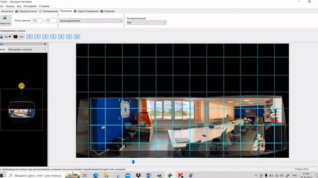This screenshot has width=318, height=178.
Task: Select the Проекция tab
Action: click(66, 11)
